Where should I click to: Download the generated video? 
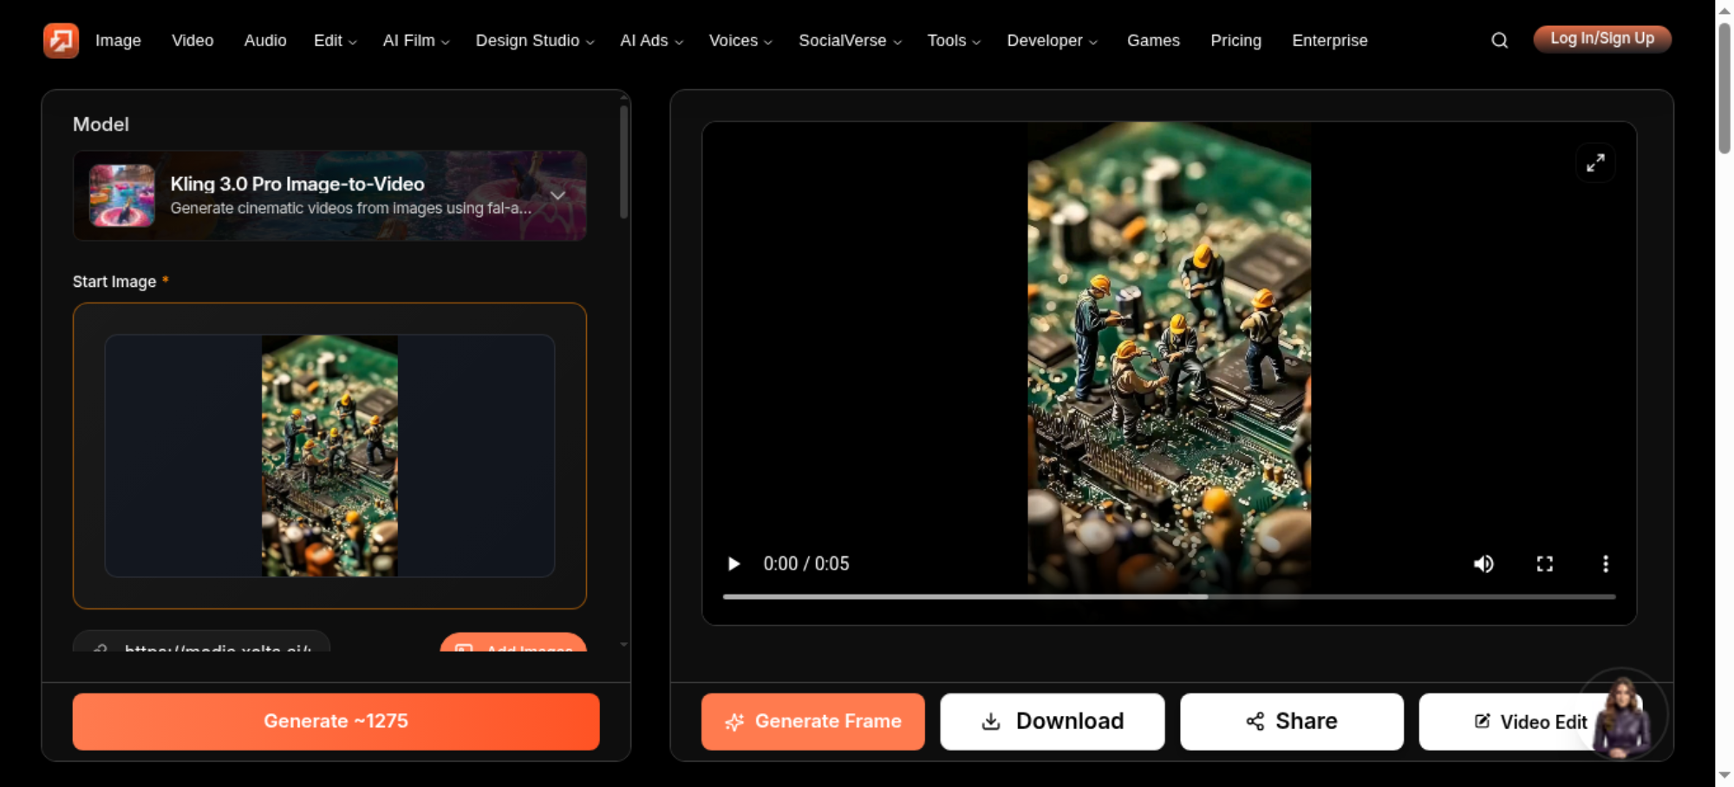click(x=1053, y=721)
